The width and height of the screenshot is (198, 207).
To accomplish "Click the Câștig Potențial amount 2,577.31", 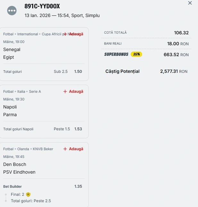I will pos(169,71).
